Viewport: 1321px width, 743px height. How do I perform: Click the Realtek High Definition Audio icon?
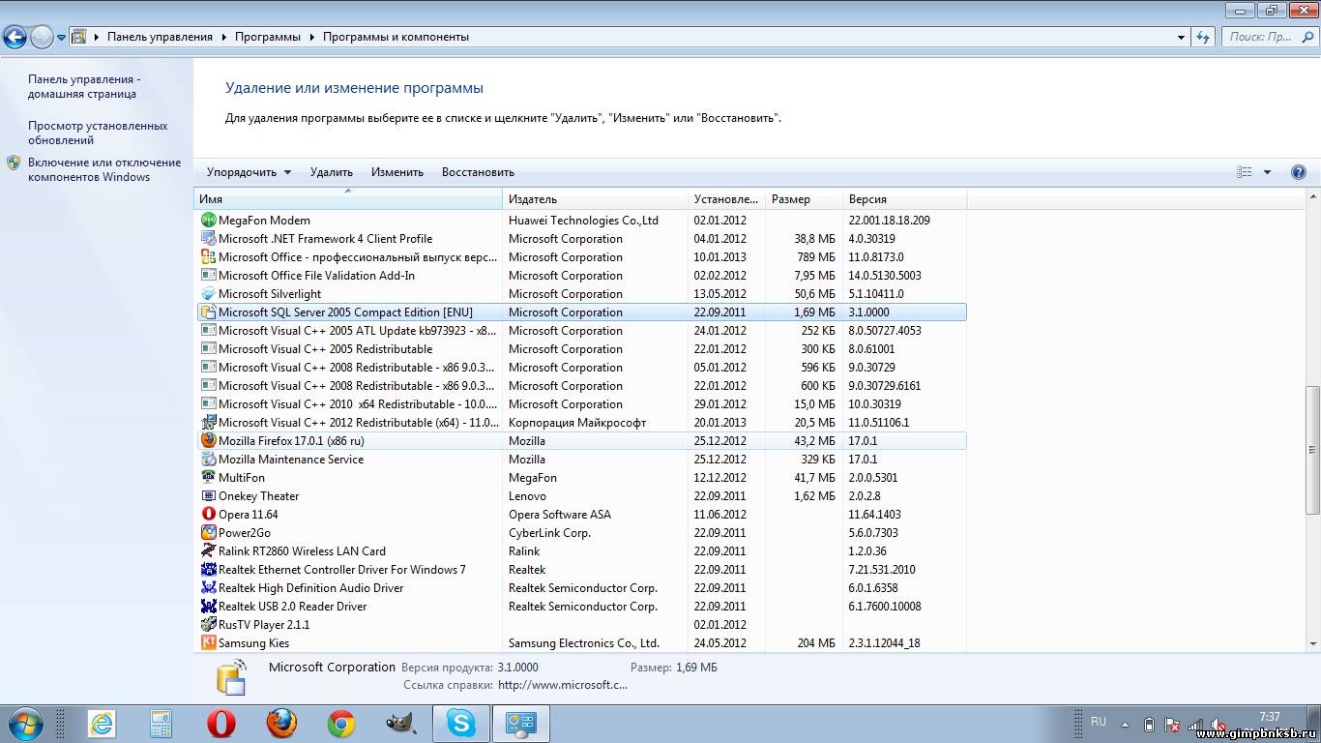click(x=208, y=588)
